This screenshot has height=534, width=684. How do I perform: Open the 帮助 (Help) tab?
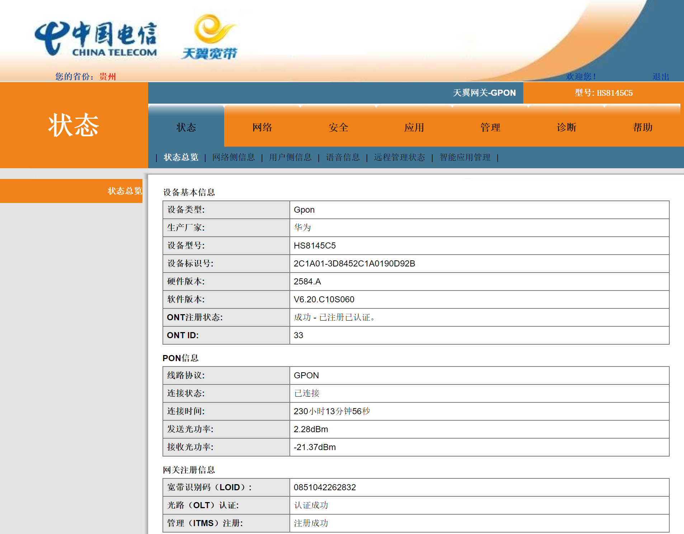click(x=642, y=127)
